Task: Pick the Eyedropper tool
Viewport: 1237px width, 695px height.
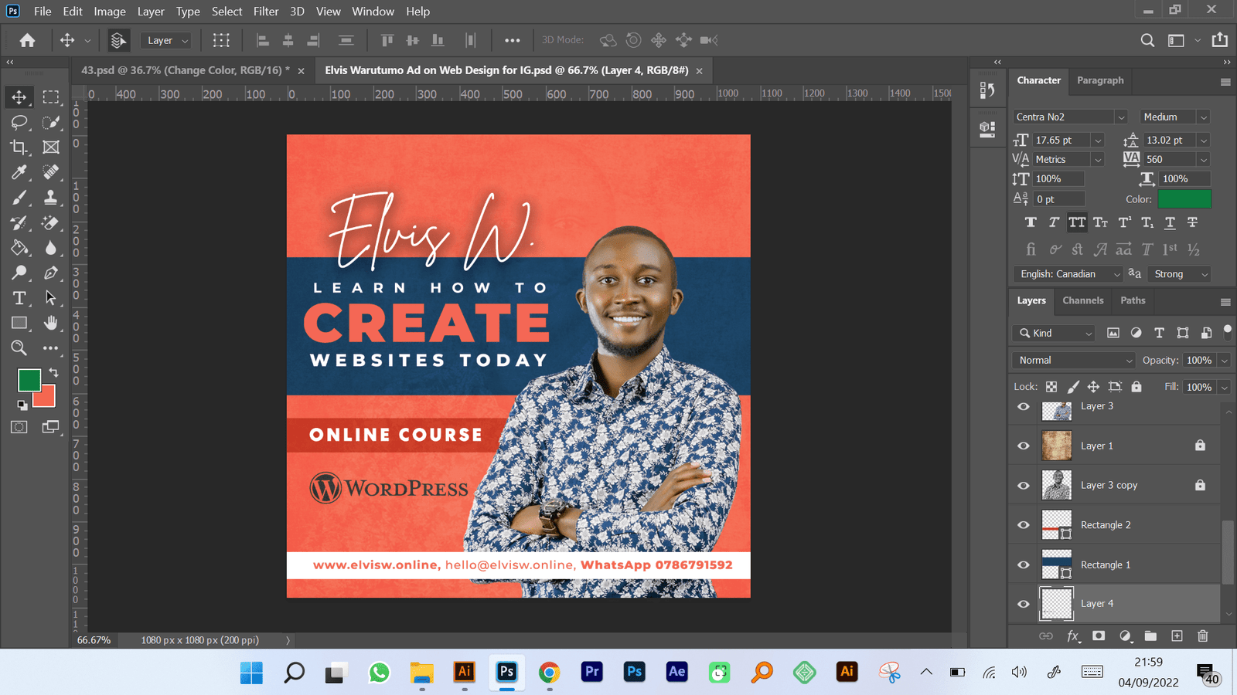Action: click(19, 172)
